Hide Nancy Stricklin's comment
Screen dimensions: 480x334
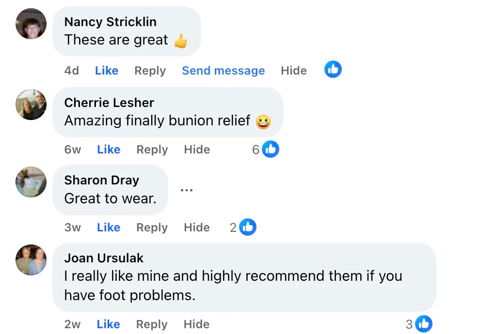pos(293,71)
